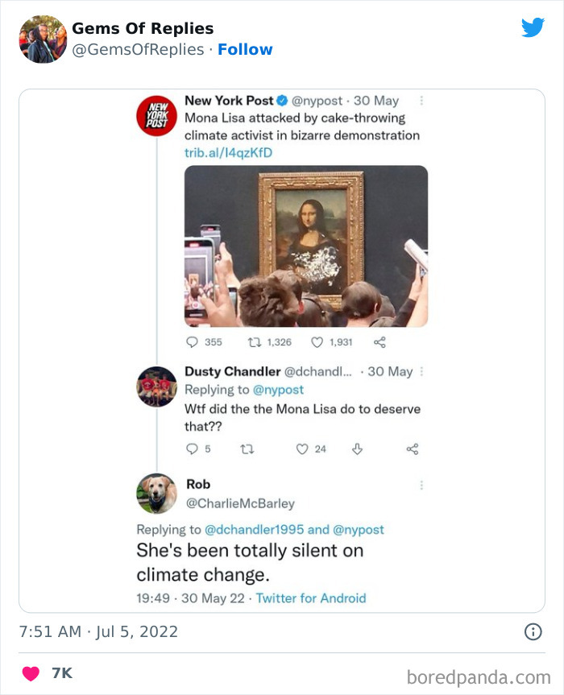This screenshot has width=564, height=695.
Task: Click the Twitter bird logo
Action: click(533, 27)
